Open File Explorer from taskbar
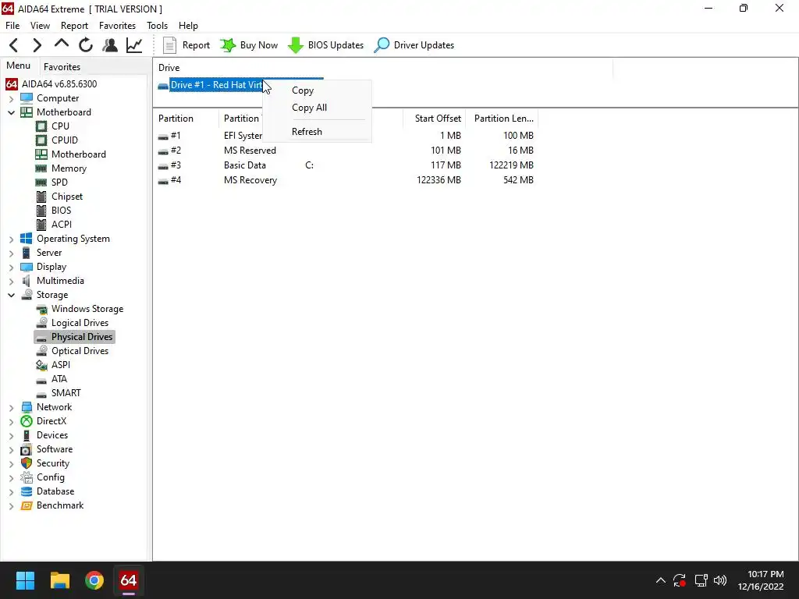799x599 pixels. tap(59, 580)
